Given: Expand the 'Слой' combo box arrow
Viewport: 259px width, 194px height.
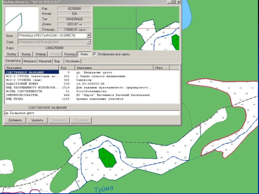Looking at the screenshot, I should point(89,42).
